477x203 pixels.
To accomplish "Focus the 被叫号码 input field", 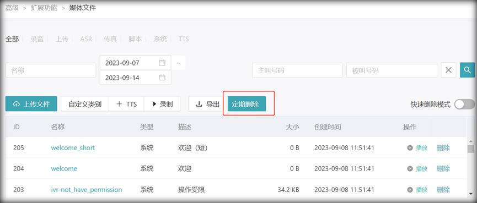I will (x=392, y=70).
